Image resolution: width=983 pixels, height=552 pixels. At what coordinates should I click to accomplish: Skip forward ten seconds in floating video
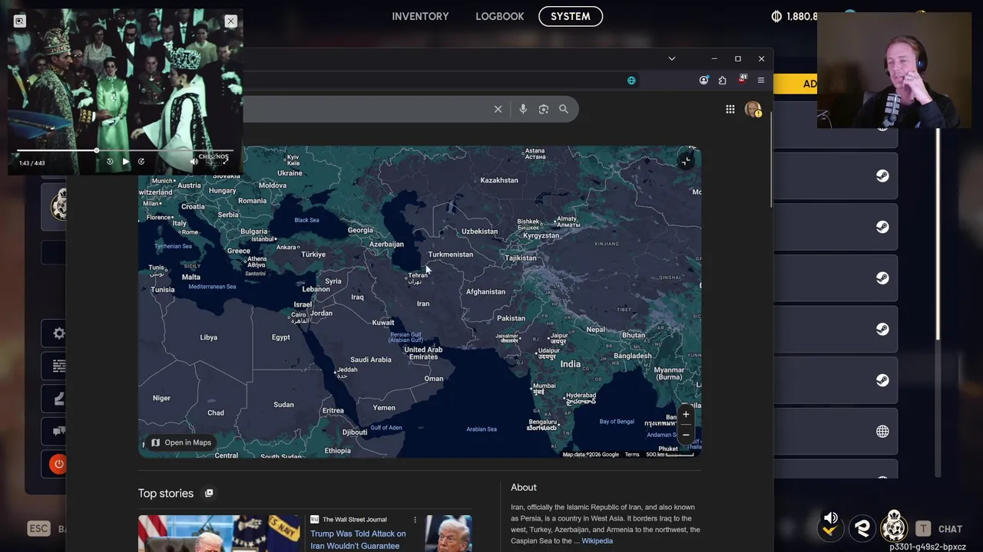pos(141,162)
